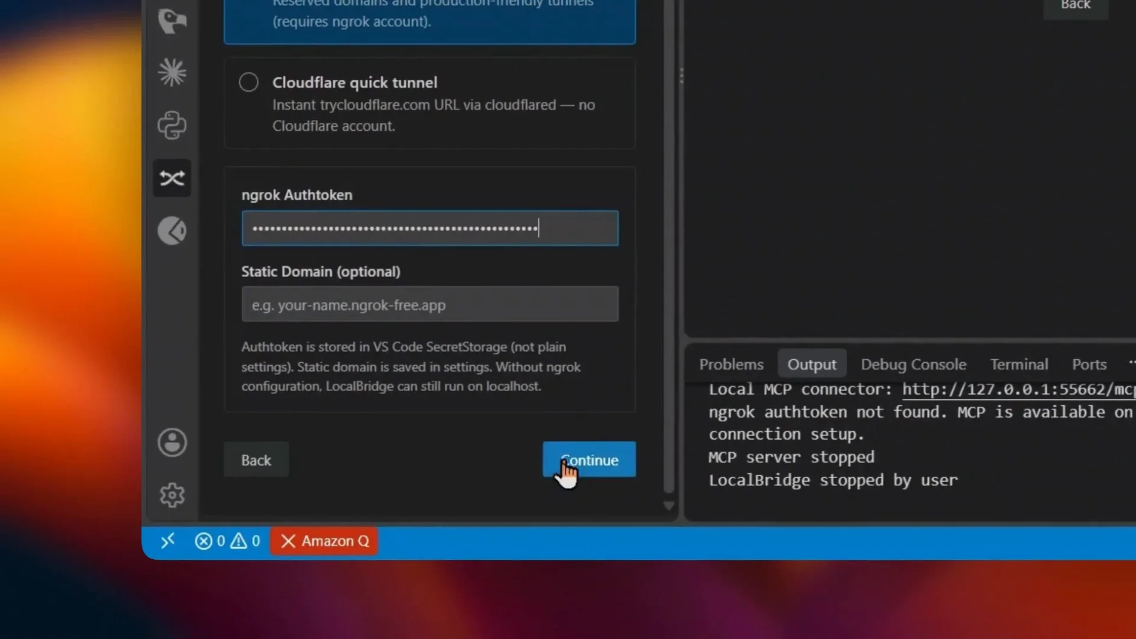Viewport: 1136px width, 639px height.
Task: Open the Accounts profile icon
Action: tap(172, 443)
